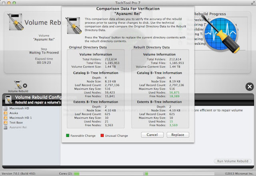Click the second core activity bar
This screenshot has height=176, width=256.
[x=180, y=174]
